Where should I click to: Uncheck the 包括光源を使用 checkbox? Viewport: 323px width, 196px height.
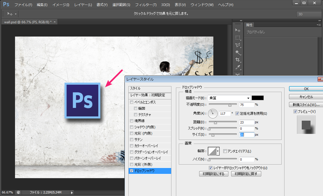click(237, 114)
